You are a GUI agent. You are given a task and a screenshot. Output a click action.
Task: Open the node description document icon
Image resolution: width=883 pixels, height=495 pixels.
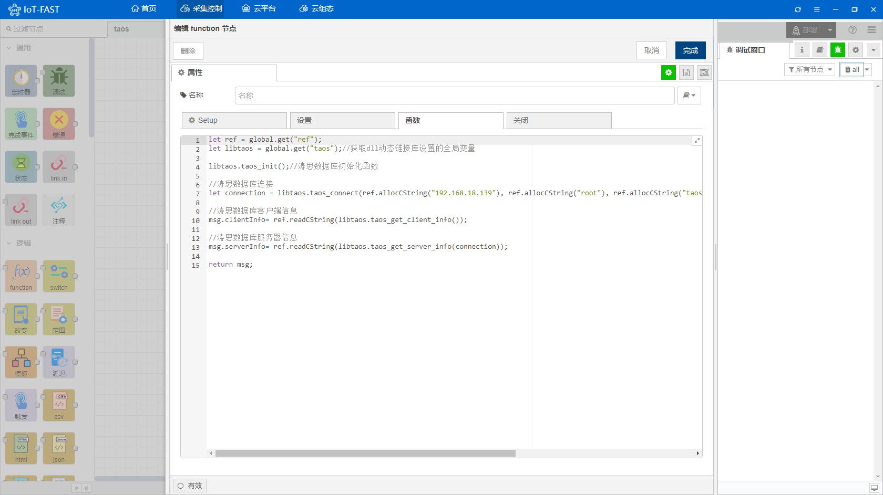(686, 72)
